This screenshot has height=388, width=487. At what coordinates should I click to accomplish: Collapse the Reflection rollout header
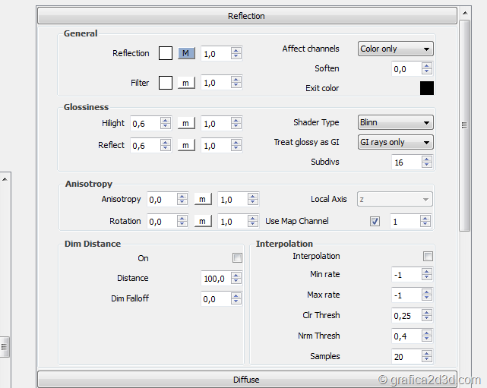tap(247, 16)
